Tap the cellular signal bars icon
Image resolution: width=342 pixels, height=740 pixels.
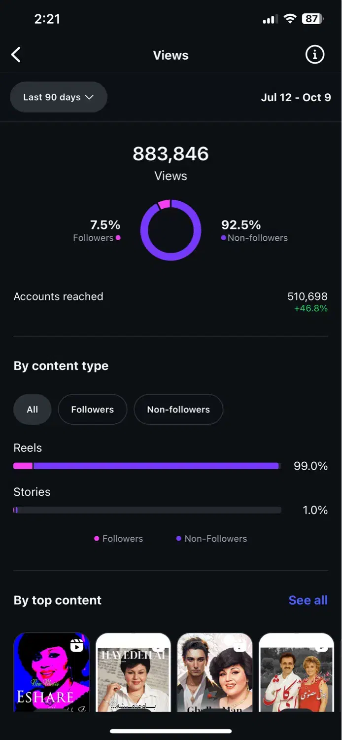pyautogui.click(x=269, y=20)
